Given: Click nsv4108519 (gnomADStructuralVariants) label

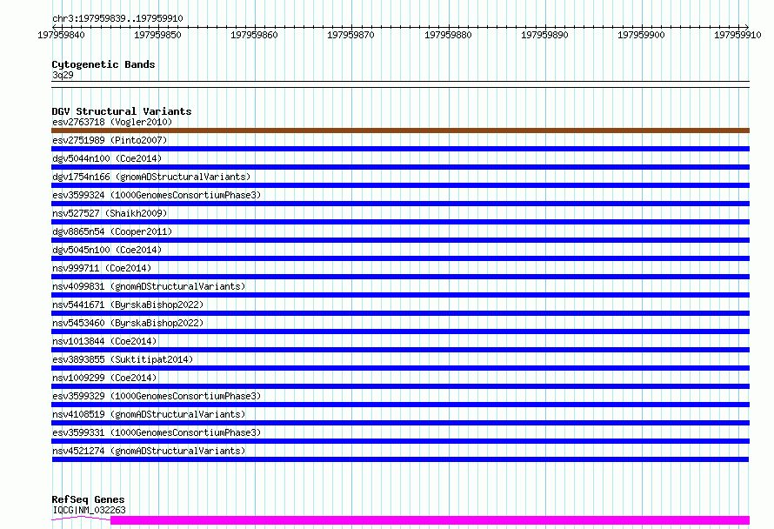Looking at the screenshot, I should (x=149, y=414).
